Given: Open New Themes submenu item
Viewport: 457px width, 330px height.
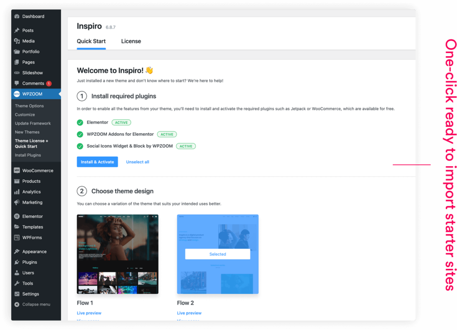Looking at the screenshot, I should coord(27,132).
